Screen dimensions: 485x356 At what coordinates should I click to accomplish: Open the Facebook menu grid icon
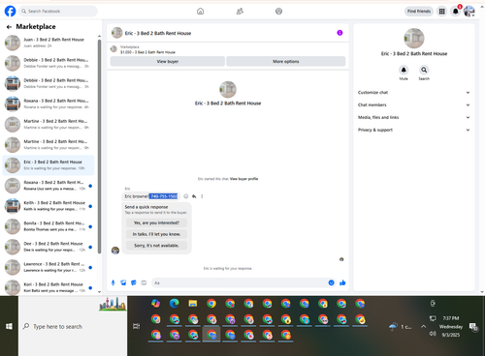coord(441,12)
